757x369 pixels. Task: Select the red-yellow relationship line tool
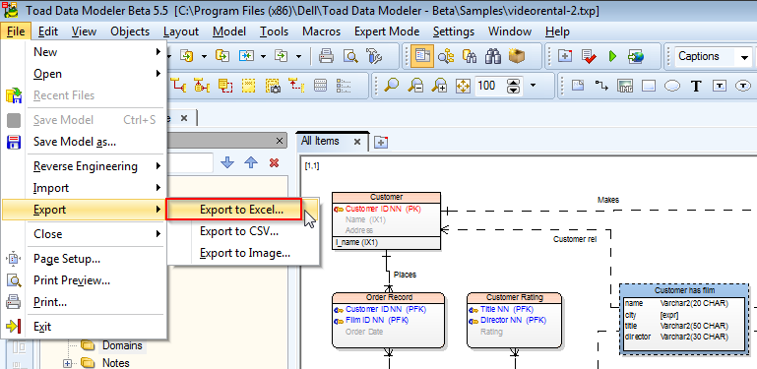(178, 86)
